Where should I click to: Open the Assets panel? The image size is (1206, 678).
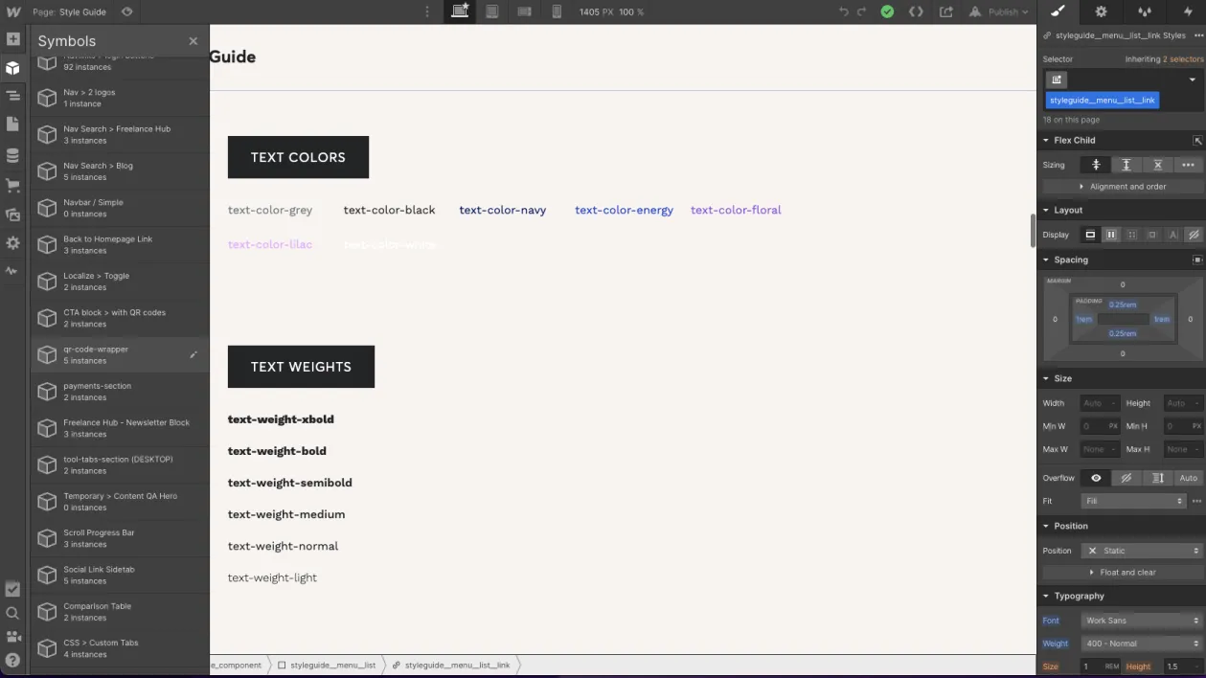tap(12, 212)
